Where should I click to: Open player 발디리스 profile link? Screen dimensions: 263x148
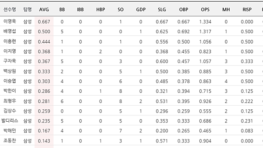tap(10, 120)
